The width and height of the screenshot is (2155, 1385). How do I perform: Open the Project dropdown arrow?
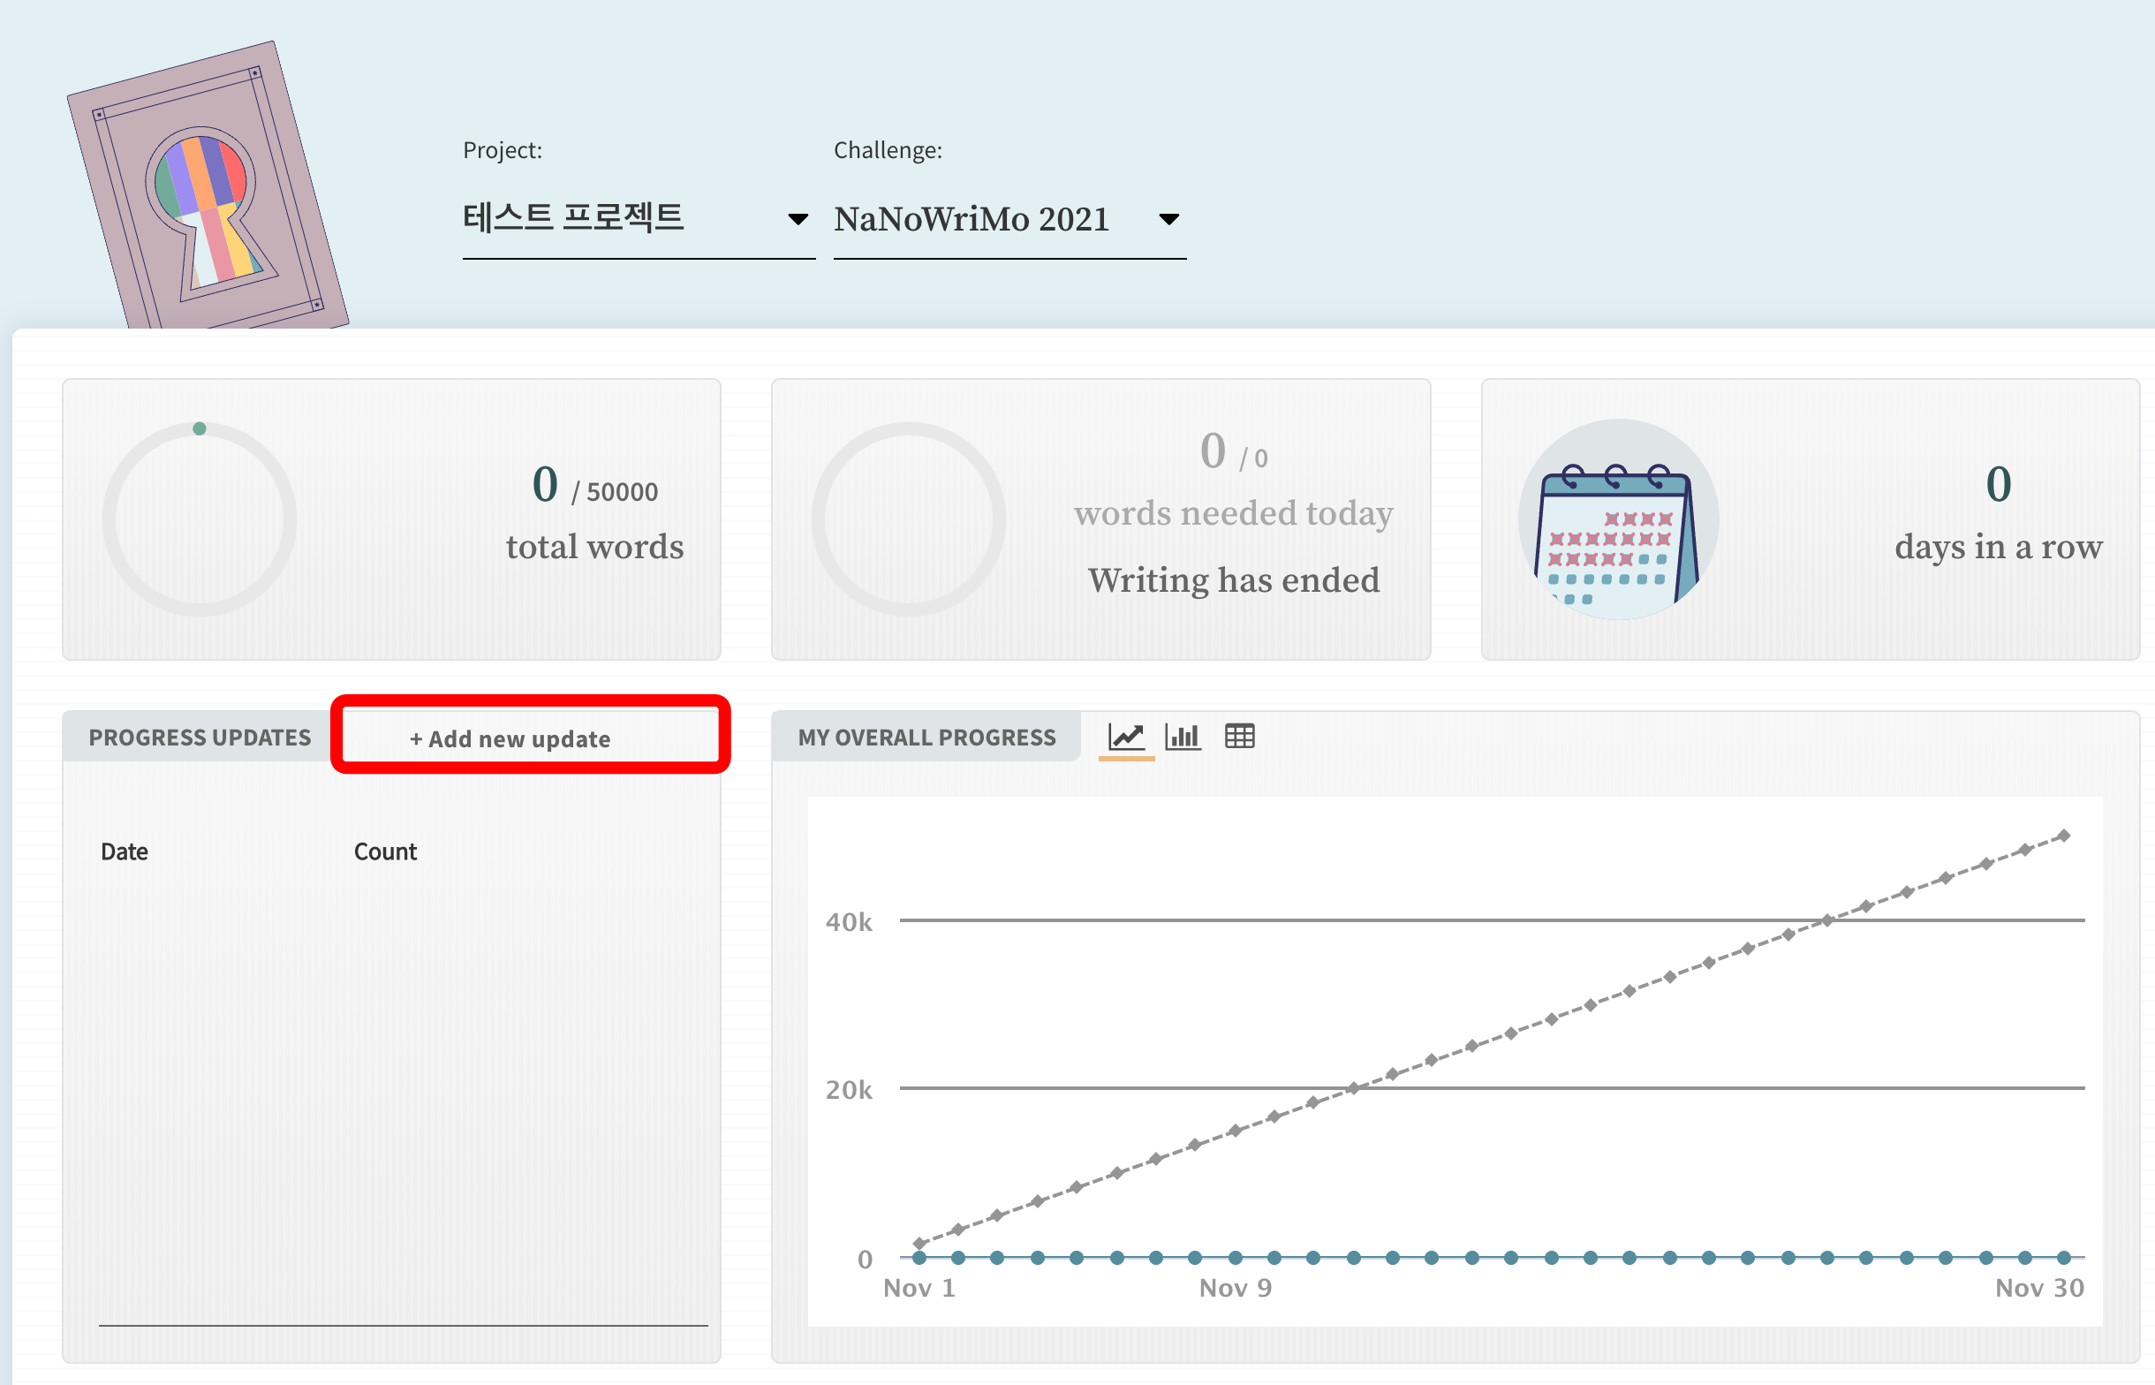(x=797, y=219)
